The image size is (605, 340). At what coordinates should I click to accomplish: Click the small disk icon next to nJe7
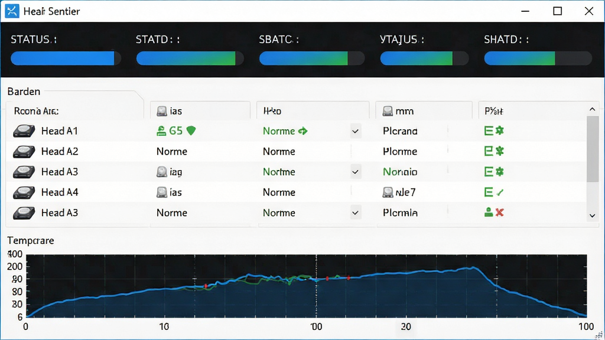coord(388,192)
